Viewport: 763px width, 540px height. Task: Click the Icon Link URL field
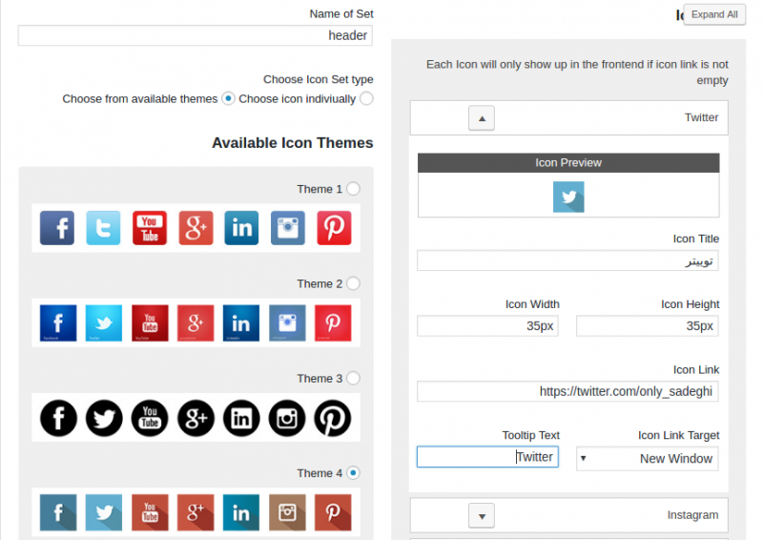pyautogui.click(x=567, y=391)
